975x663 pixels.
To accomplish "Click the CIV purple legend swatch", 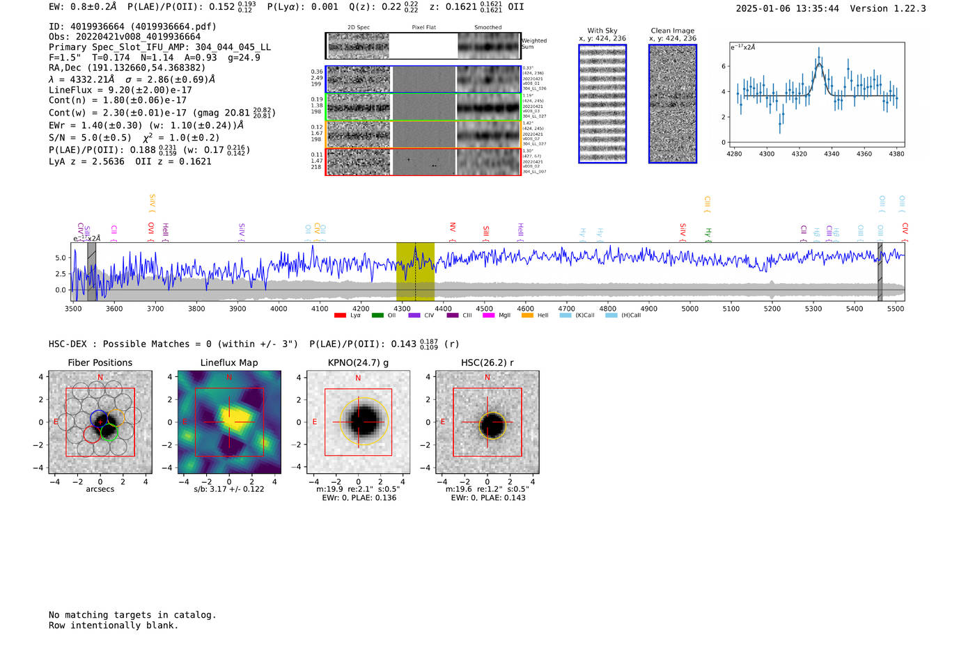I will [414, 315].
